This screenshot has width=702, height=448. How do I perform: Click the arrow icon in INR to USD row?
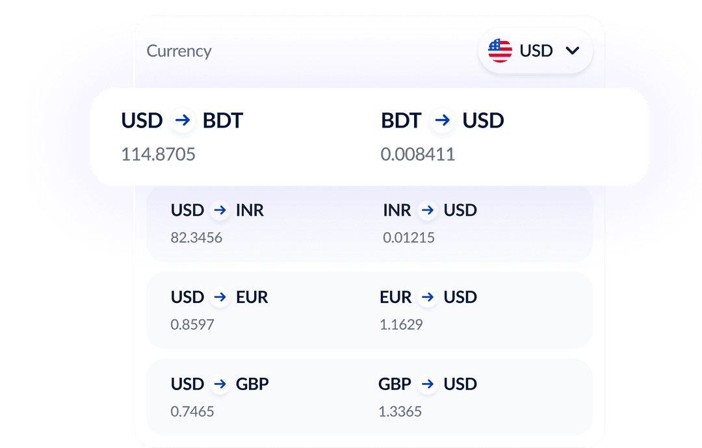point(428,210)
